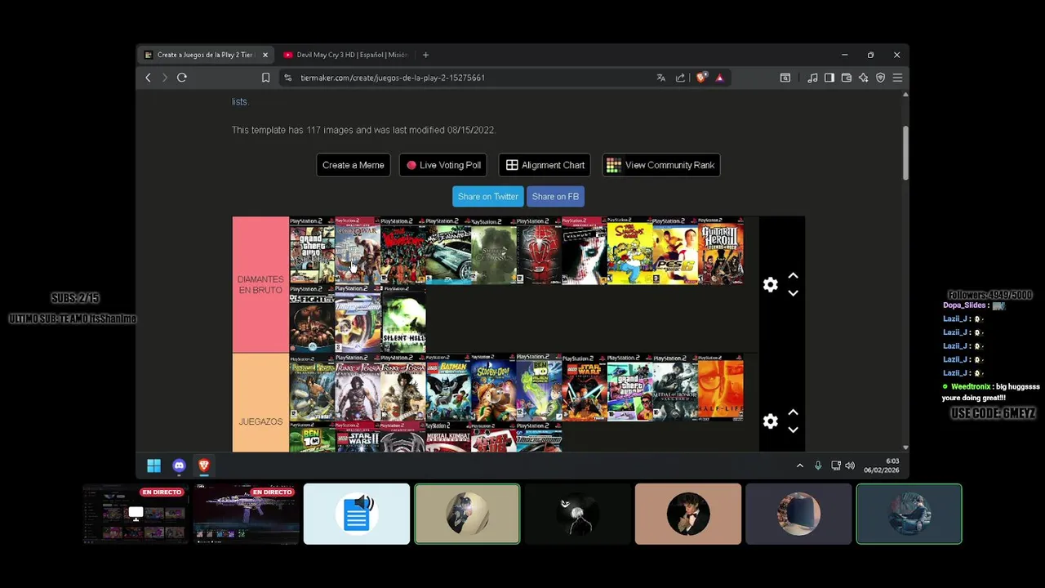Select Ben 10 Alien Force cover
1045x588 pixels.
(x=539, y=388)
